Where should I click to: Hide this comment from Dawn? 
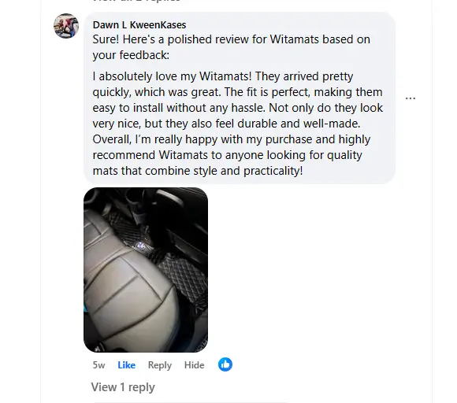(194, 365)
